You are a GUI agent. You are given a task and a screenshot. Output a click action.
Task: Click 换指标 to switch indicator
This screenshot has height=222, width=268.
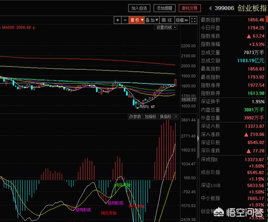tap(165, 116)
